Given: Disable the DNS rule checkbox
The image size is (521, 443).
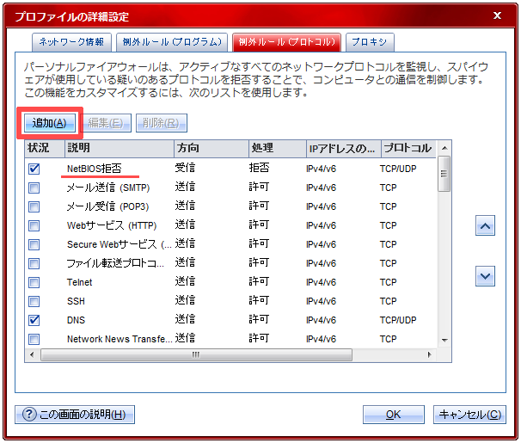Looking at the screenshot, I should 34,320.
